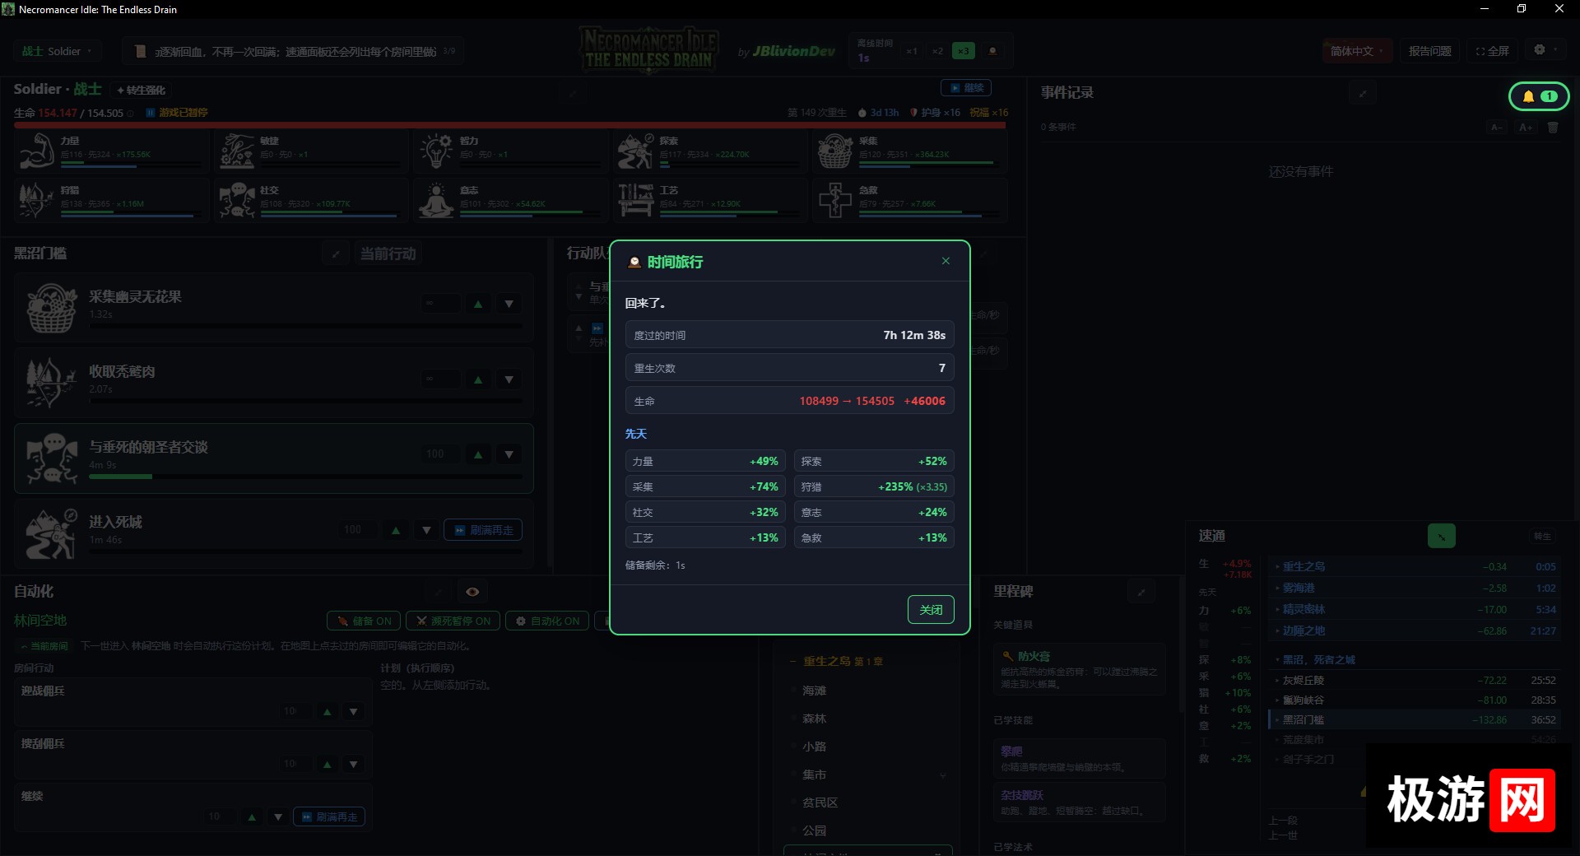Open the settings gear menu
Viewport: 1580px width, 856px height.
click(1545, 50)
